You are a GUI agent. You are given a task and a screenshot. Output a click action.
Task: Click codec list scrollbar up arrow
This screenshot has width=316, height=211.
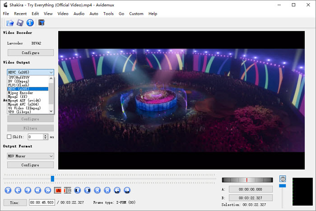[x=51, y=78]
